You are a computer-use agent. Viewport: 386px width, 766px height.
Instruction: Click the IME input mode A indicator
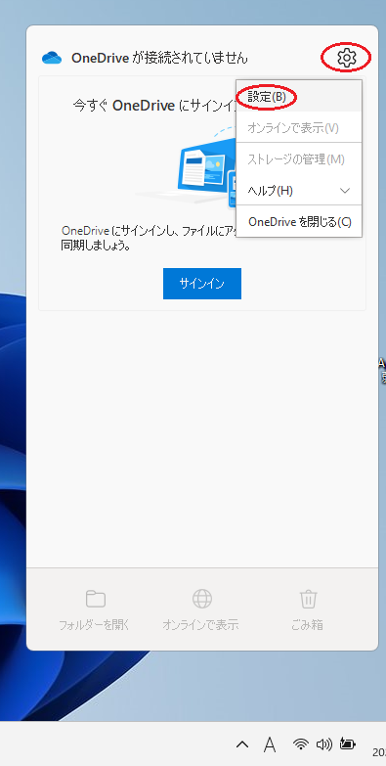[270, 744]
